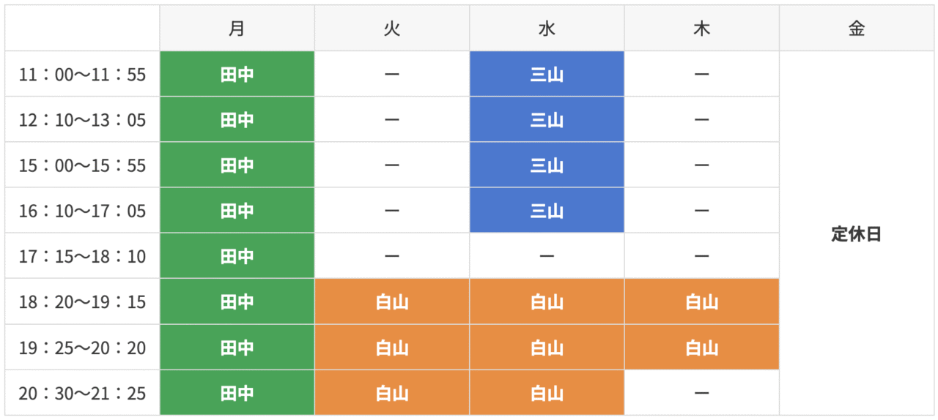Choose 白山 on Wednesday at 20:30〜21:25
The width and height of the screenshot is (938, 420).
pyautogui.click(x=547, y=393)
